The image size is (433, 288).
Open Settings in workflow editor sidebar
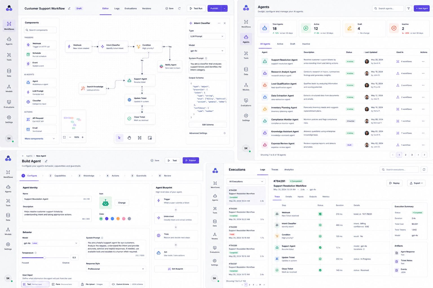[x=9, y=119]
